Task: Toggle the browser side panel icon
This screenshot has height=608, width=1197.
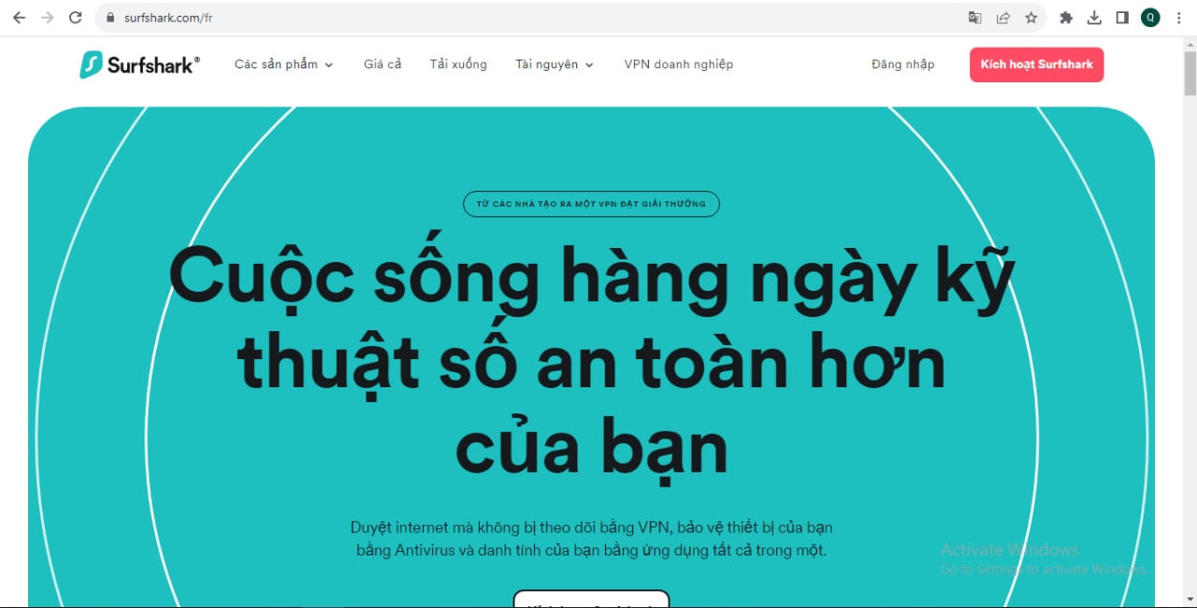Action: pyautogui.click(x=1122, y=18)
